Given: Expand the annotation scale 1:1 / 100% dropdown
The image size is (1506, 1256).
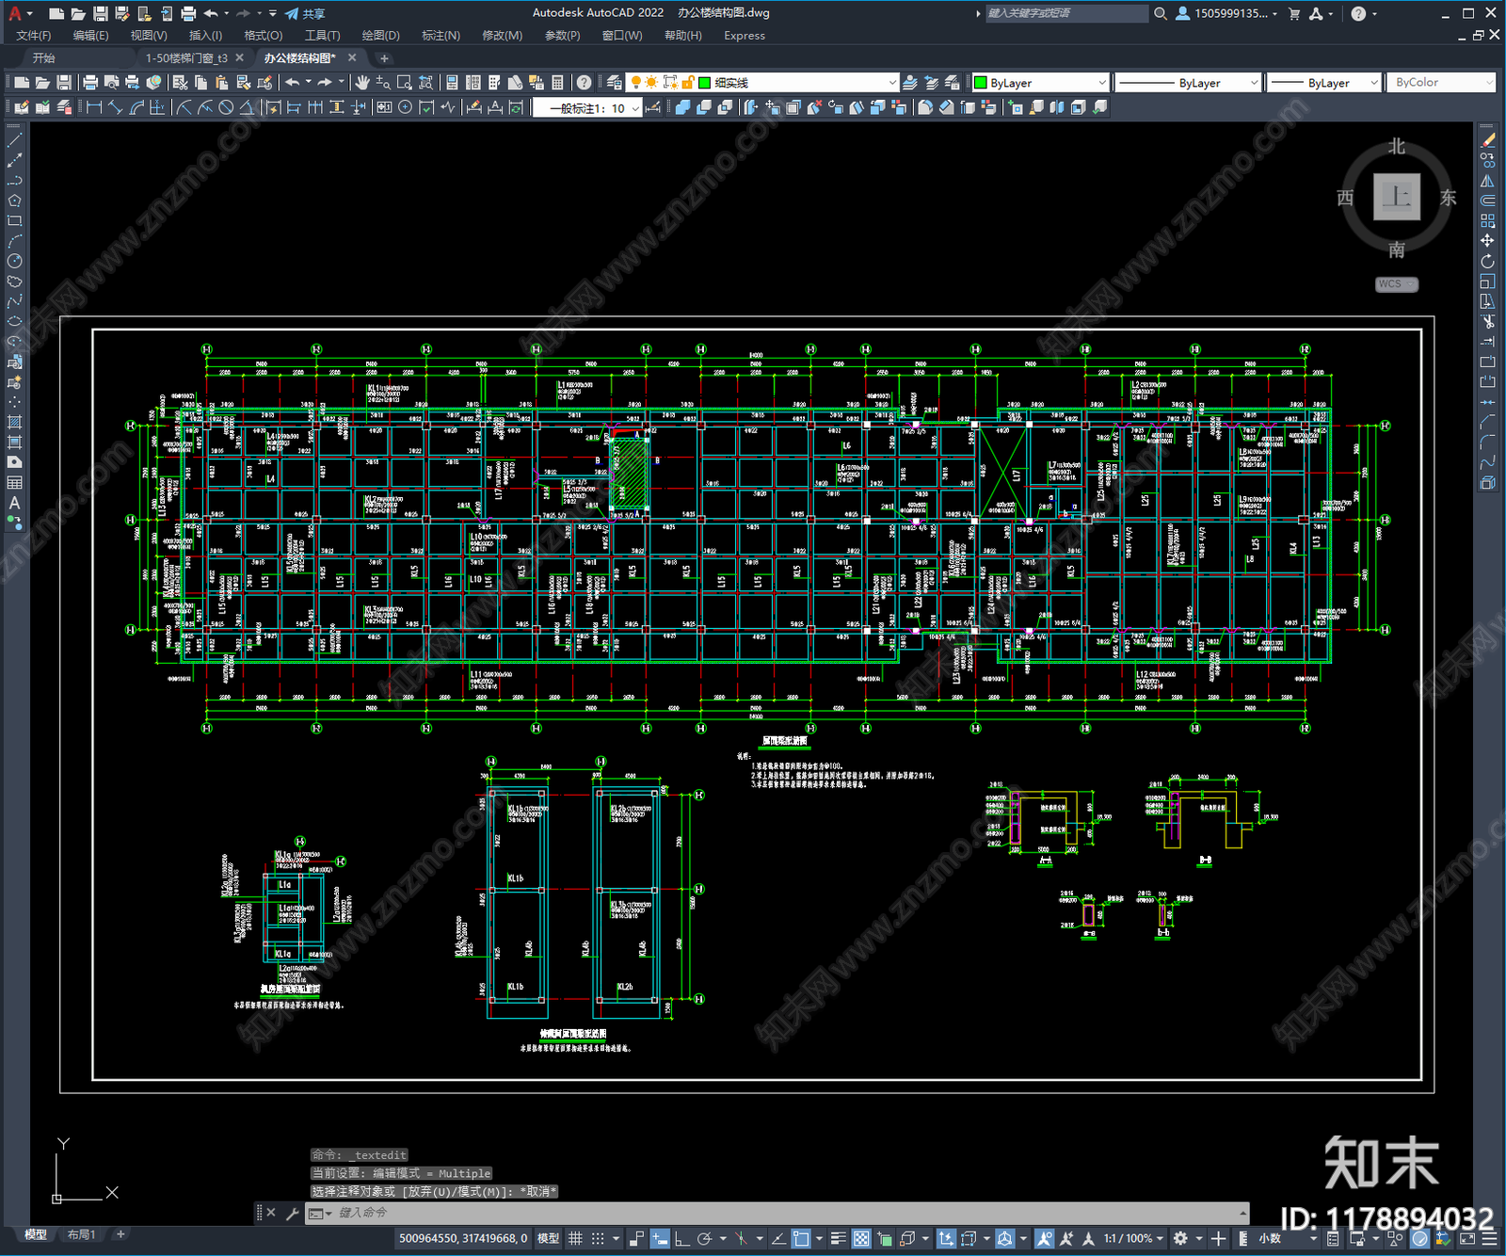Looking at the screenshot, I should (x=1134, y=1238).
